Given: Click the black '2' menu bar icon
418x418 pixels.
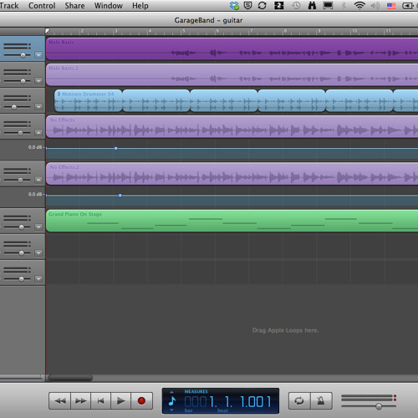Looking at the screenshot, I should point(279,6).
